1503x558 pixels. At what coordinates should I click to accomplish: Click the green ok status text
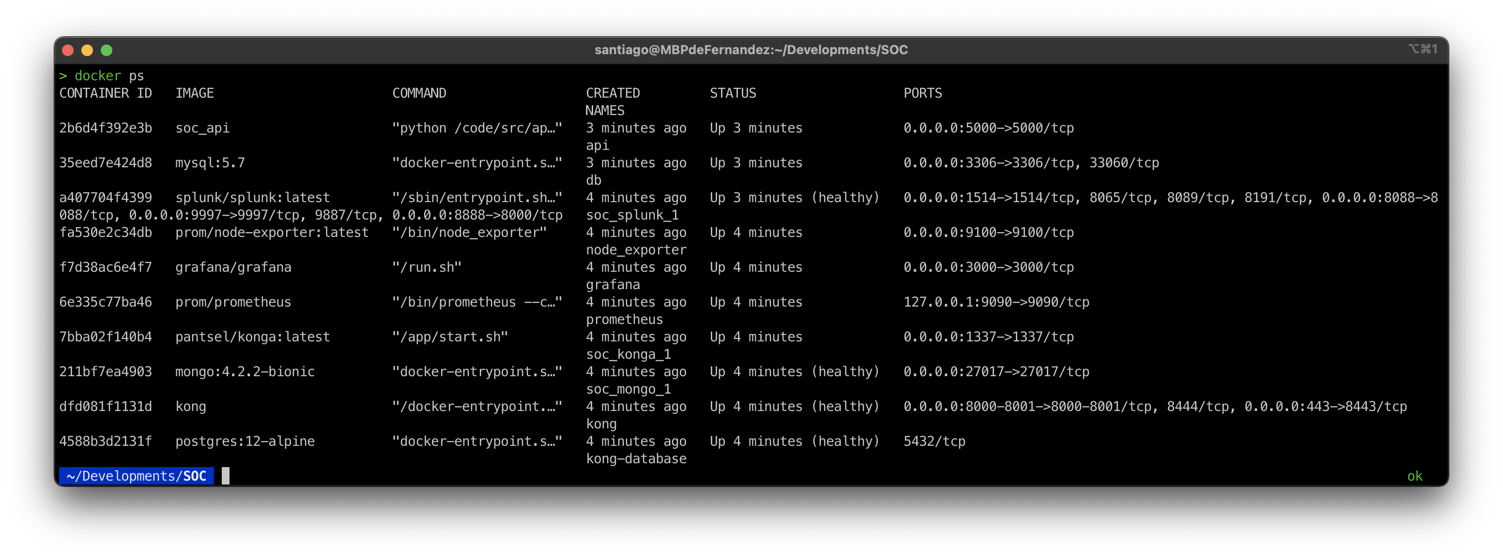(x=1414, y=476)
